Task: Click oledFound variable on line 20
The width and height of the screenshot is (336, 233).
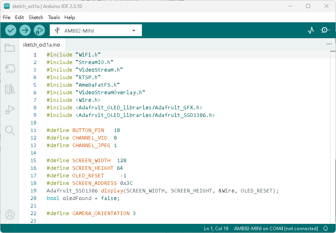Action: point(77,198)
